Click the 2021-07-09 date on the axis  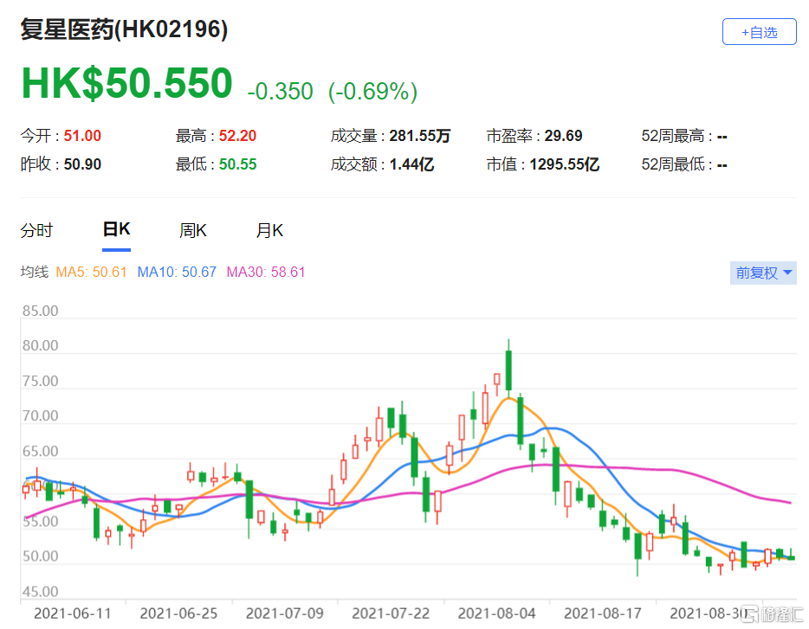point(284,613)
